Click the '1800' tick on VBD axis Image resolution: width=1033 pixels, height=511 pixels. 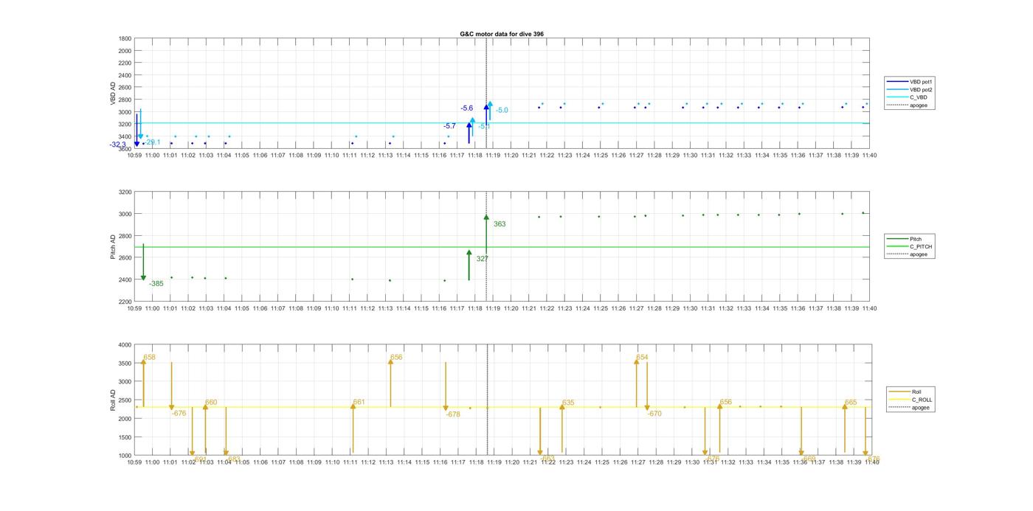coord(125,38)
